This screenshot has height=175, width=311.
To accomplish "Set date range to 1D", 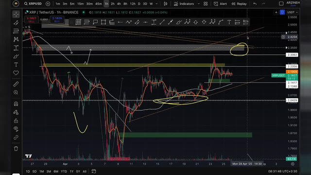I will pos(28,171).
